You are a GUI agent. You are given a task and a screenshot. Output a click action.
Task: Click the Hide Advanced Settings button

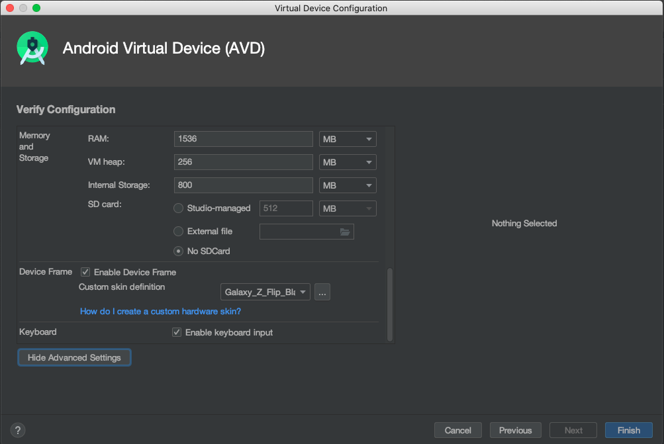point(74,358)
